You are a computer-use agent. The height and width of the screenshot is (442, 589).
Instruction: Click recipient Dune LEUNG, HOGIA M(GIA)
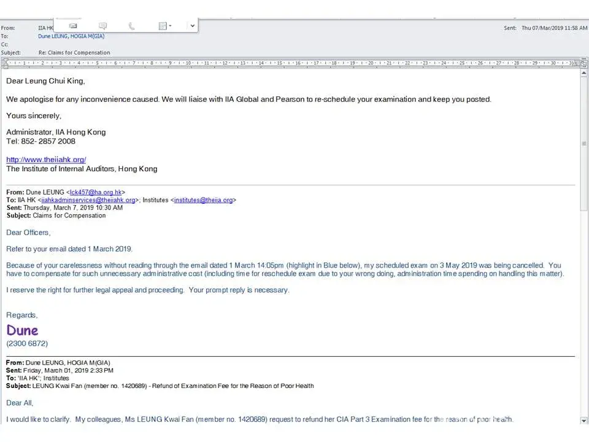coord(71,36)
